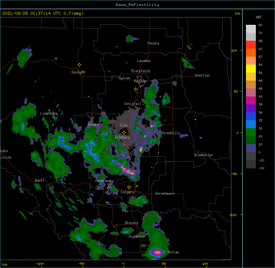Click the Blackfalds label
The width and height of the screenshot is (275, 268).
tap(141, 71)
